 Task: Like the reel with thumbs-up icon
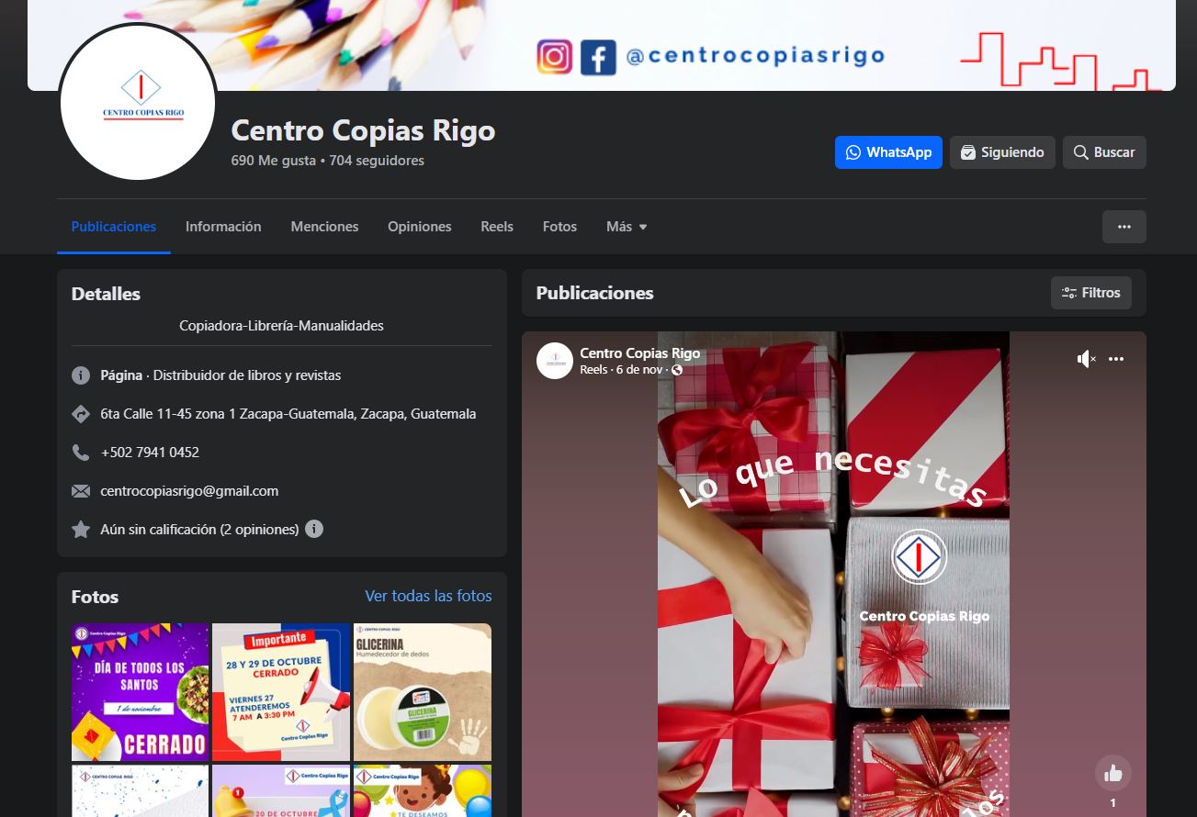point(1112,773)
